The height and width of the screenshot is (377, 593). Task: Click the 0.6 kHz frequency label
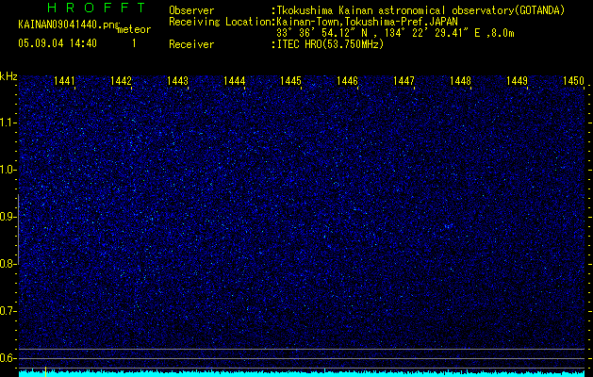point(8,358)
